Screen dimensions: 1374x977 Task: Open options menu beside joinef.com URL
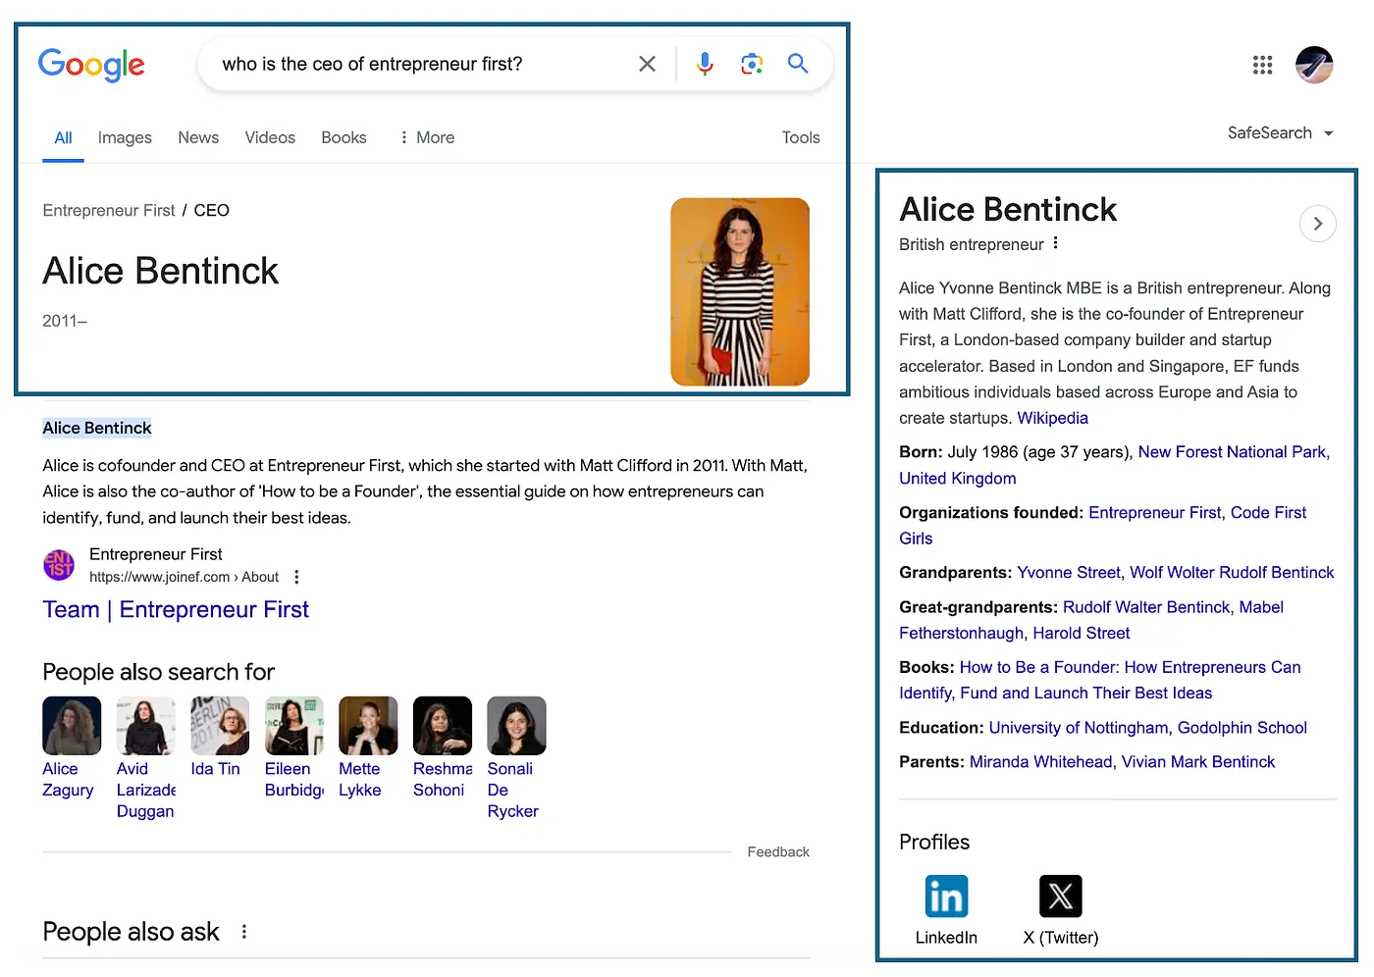point(296,578)
